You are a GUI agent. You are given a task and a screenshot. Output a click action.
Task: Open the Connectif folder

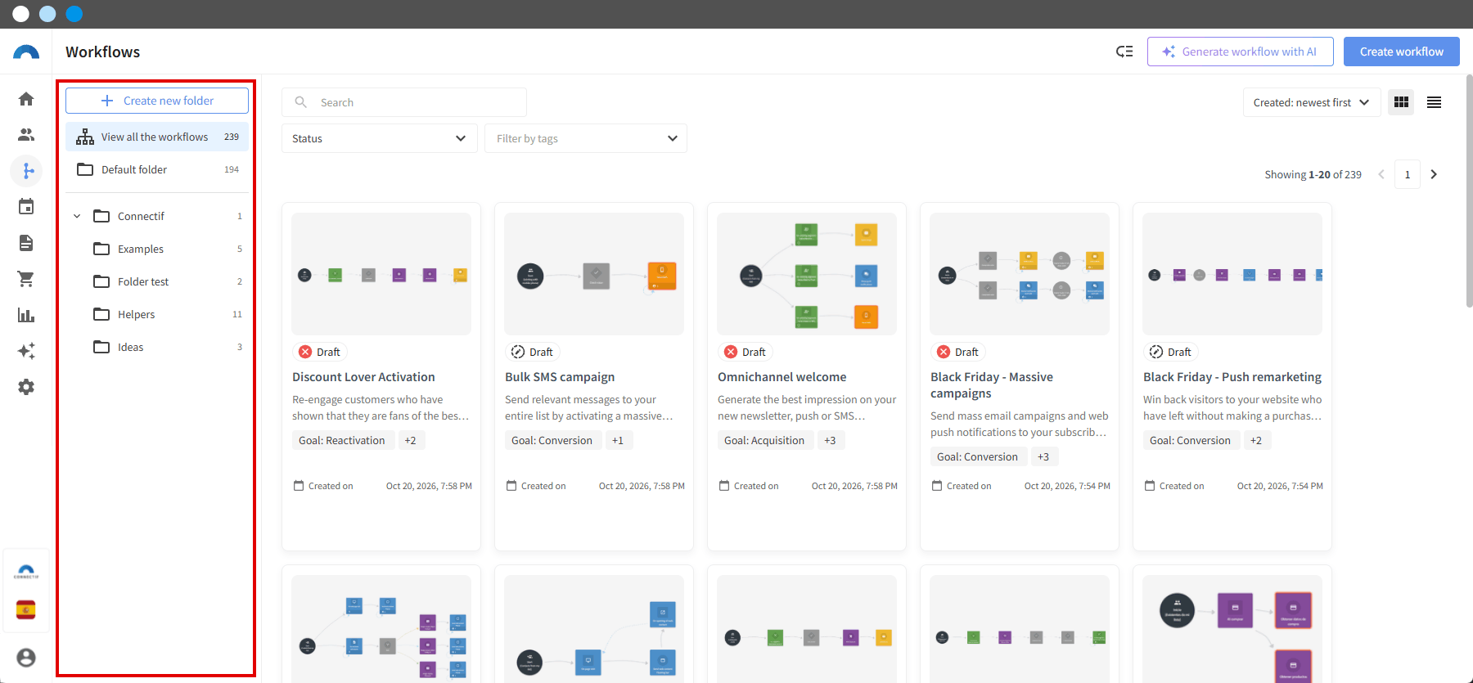pos(157,216)
